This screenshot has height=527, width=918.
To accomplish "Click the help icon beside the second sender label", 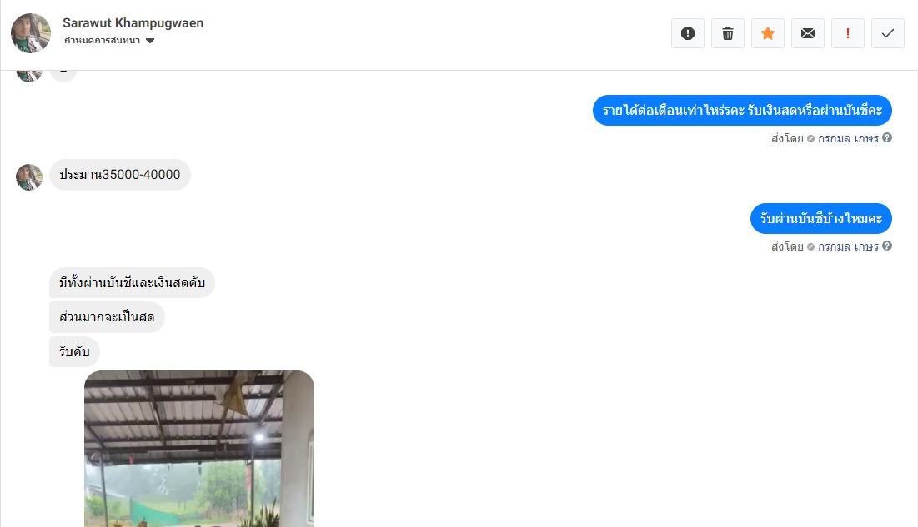I will pos(887,246).
